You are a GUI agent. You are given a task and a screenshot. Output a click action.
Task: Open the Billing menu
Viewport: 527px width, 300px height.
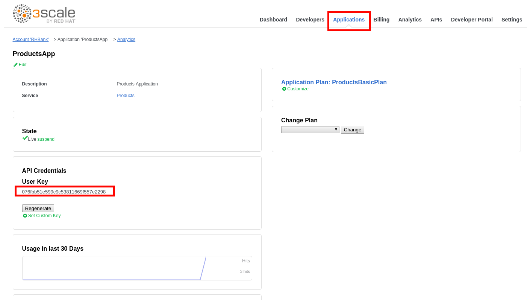[x=381, y=20]
